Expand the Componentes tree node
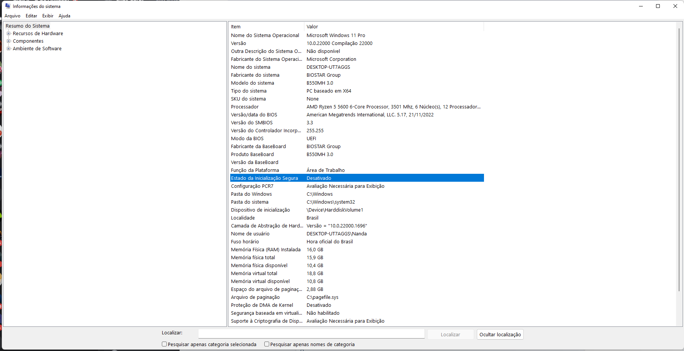 pyautogui.click(x=8, y=41)
